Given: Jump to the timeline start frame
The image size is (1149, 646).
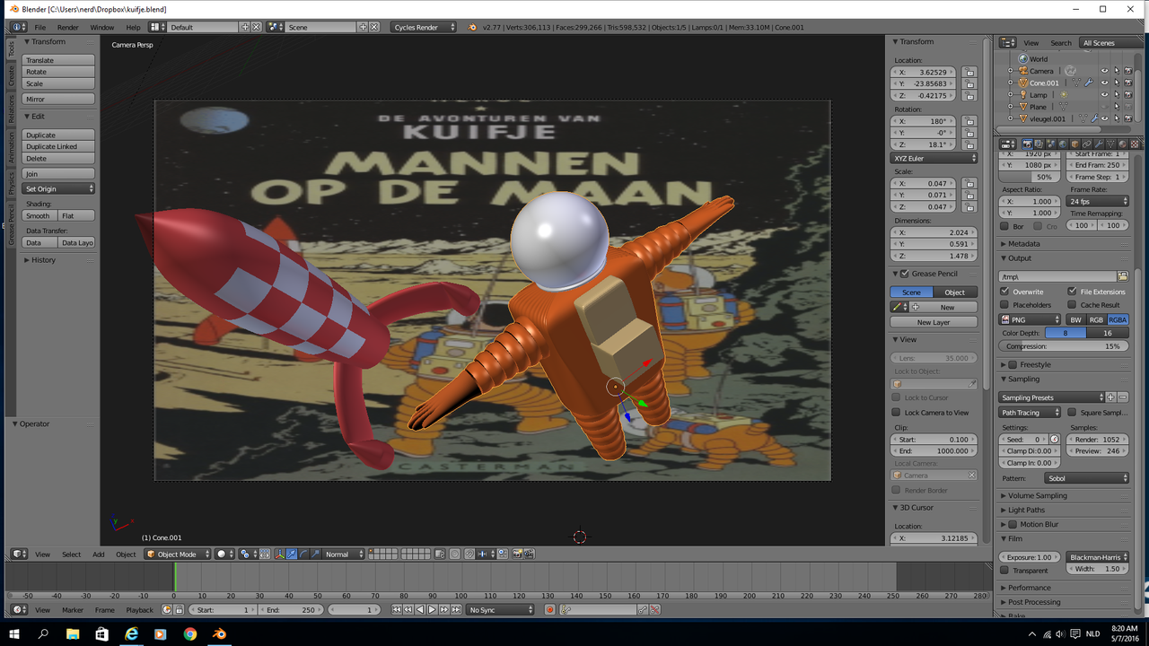Looking at the screenshot, I should 396,610.
